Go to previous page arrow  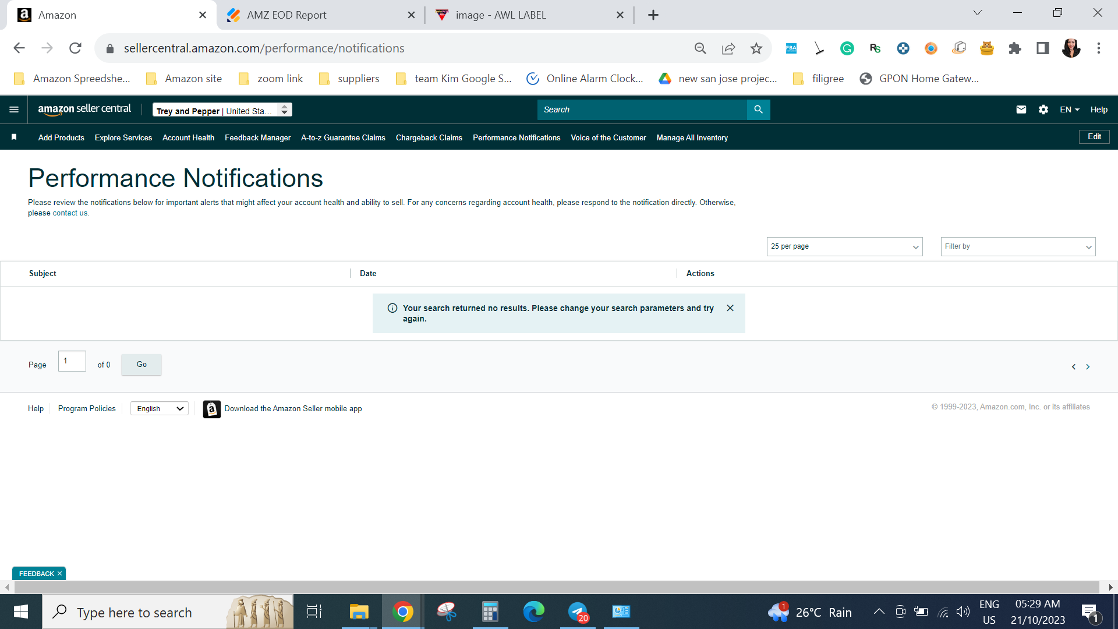click(x=1074, y=367)
